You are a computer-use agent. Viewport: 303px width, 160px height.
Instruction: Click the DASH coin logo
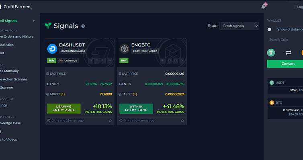click(x=52, y=49)
